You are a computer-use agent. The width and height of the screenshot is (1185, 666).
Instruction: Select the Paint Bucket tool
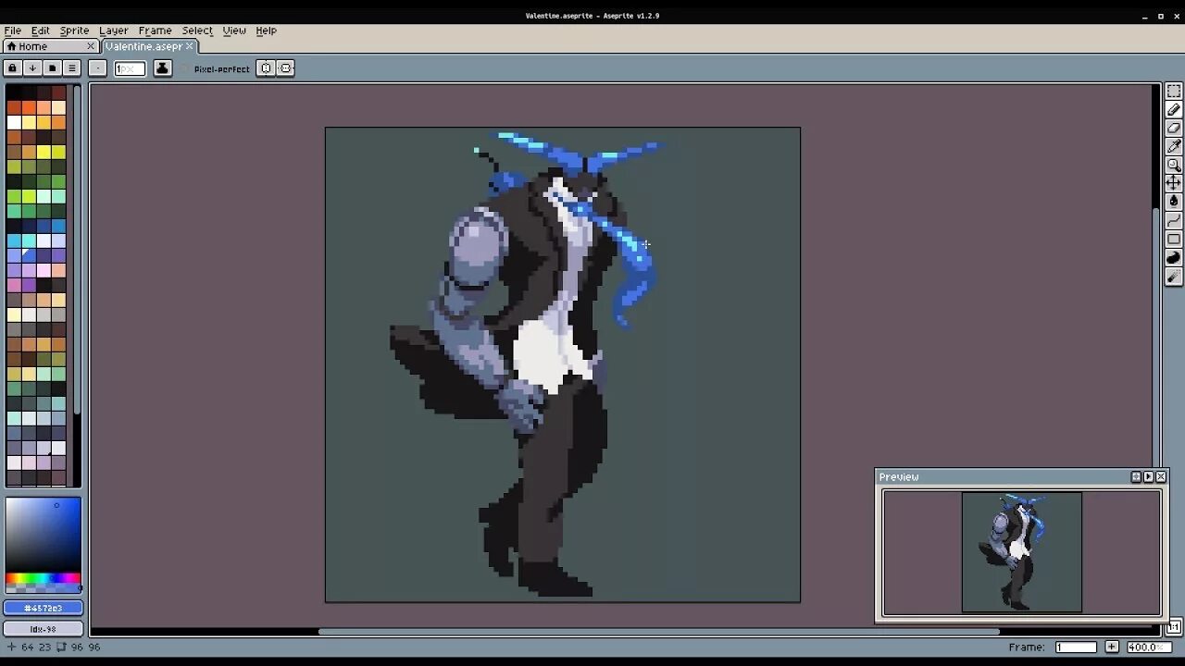click(1173, 202)
